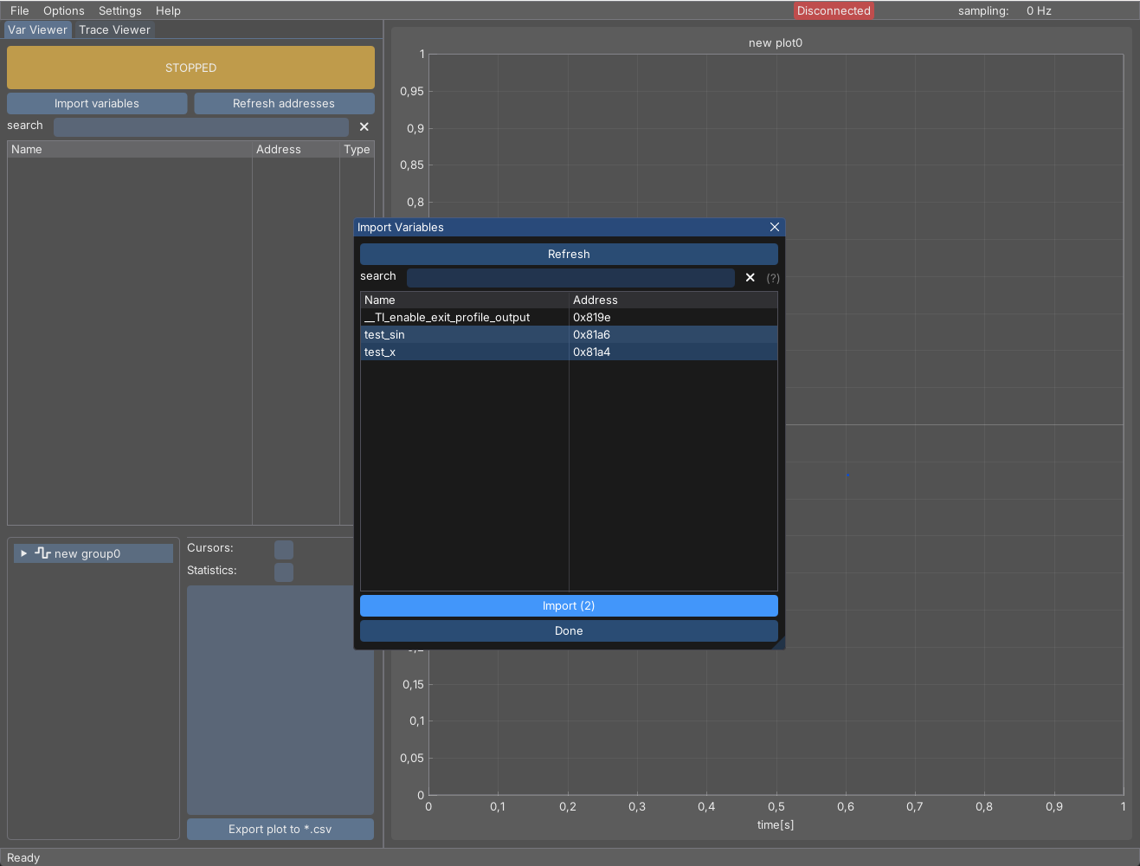Close the Import Variables dialog
Screen dimensions: 1140x866
(x=775, y=227)
